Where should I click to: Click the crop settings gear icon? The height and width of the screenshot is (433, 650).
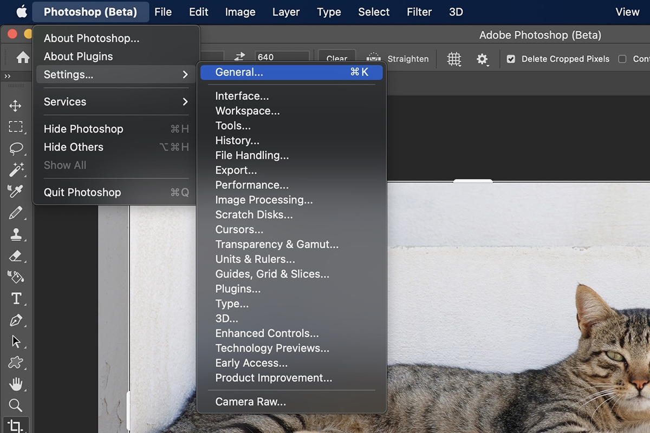(483, 59)
